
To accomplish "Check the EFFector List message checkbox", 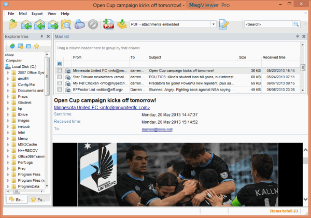I will coord(59,90).
